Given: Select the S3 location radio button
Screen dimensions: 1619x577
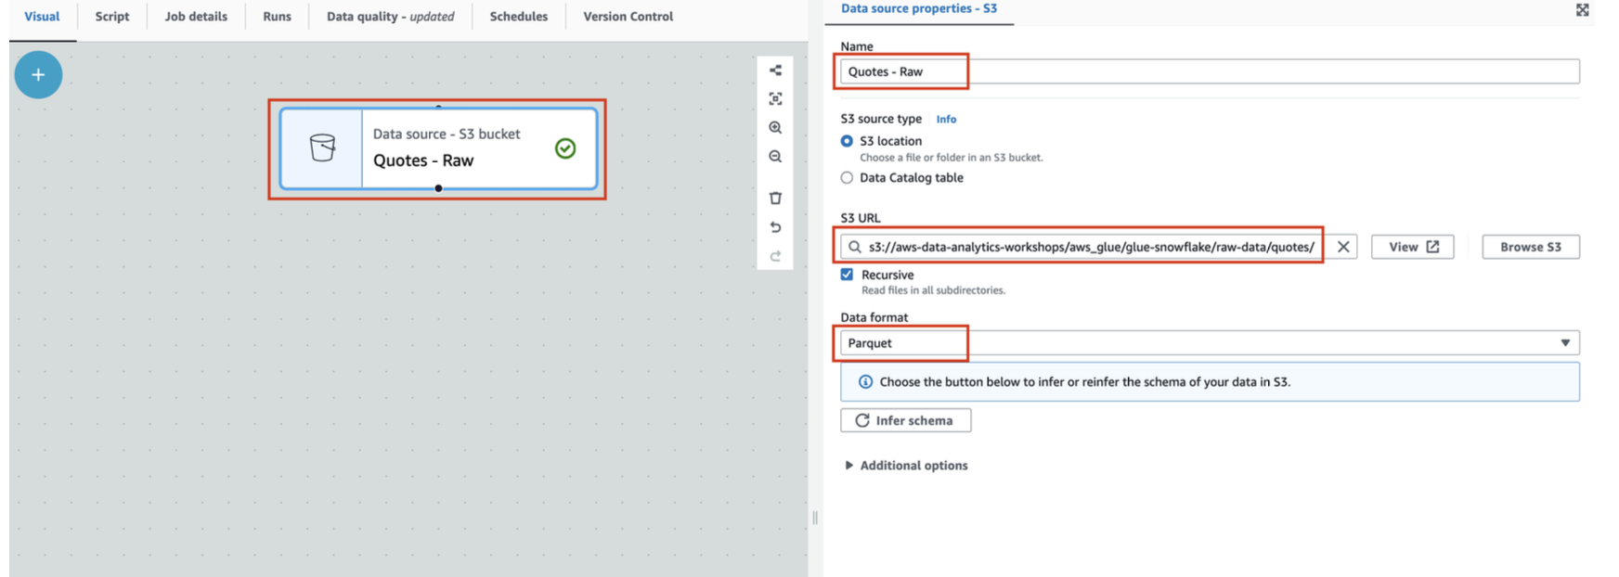Looking at the screenshot, I should point(847,141).
